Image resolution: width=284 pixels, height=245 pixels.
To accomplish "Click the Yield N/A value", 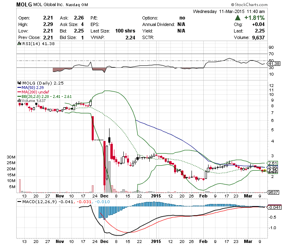I will click(181, 31).
